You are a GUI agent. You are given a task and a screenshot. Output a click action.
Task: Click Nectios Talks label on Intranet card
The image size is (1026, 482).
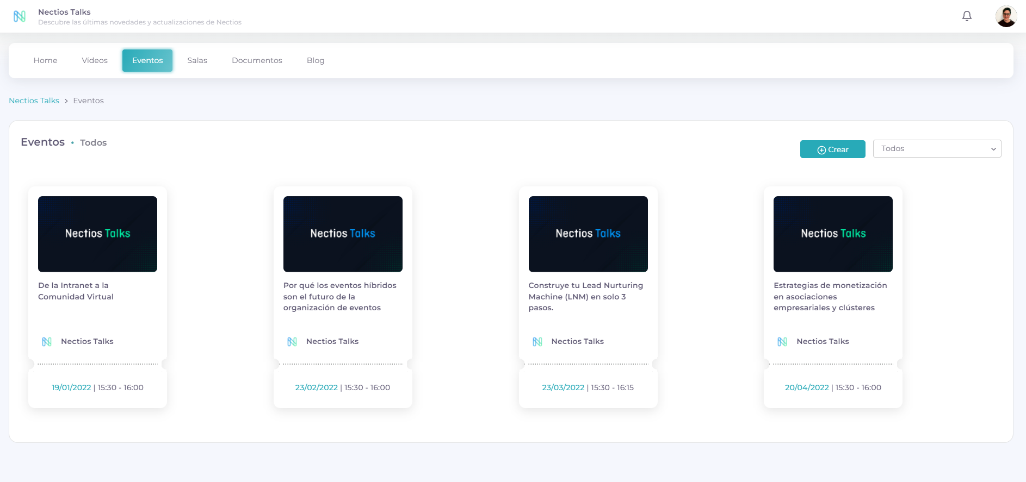tap(87, 341)
